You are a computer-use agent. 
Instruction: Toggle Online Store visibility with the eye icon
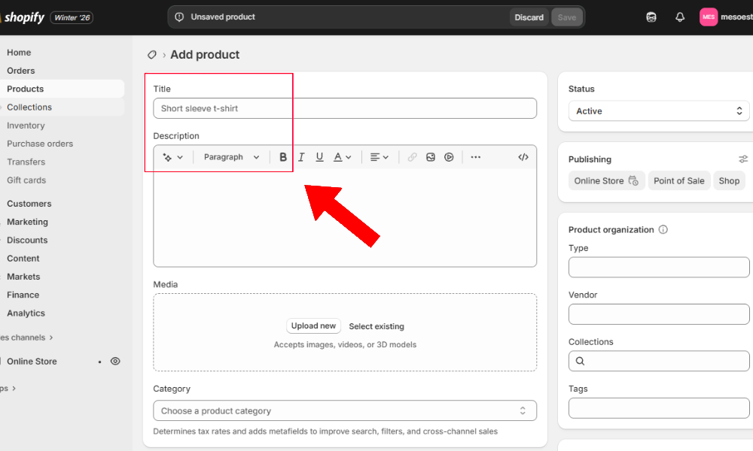115,361
